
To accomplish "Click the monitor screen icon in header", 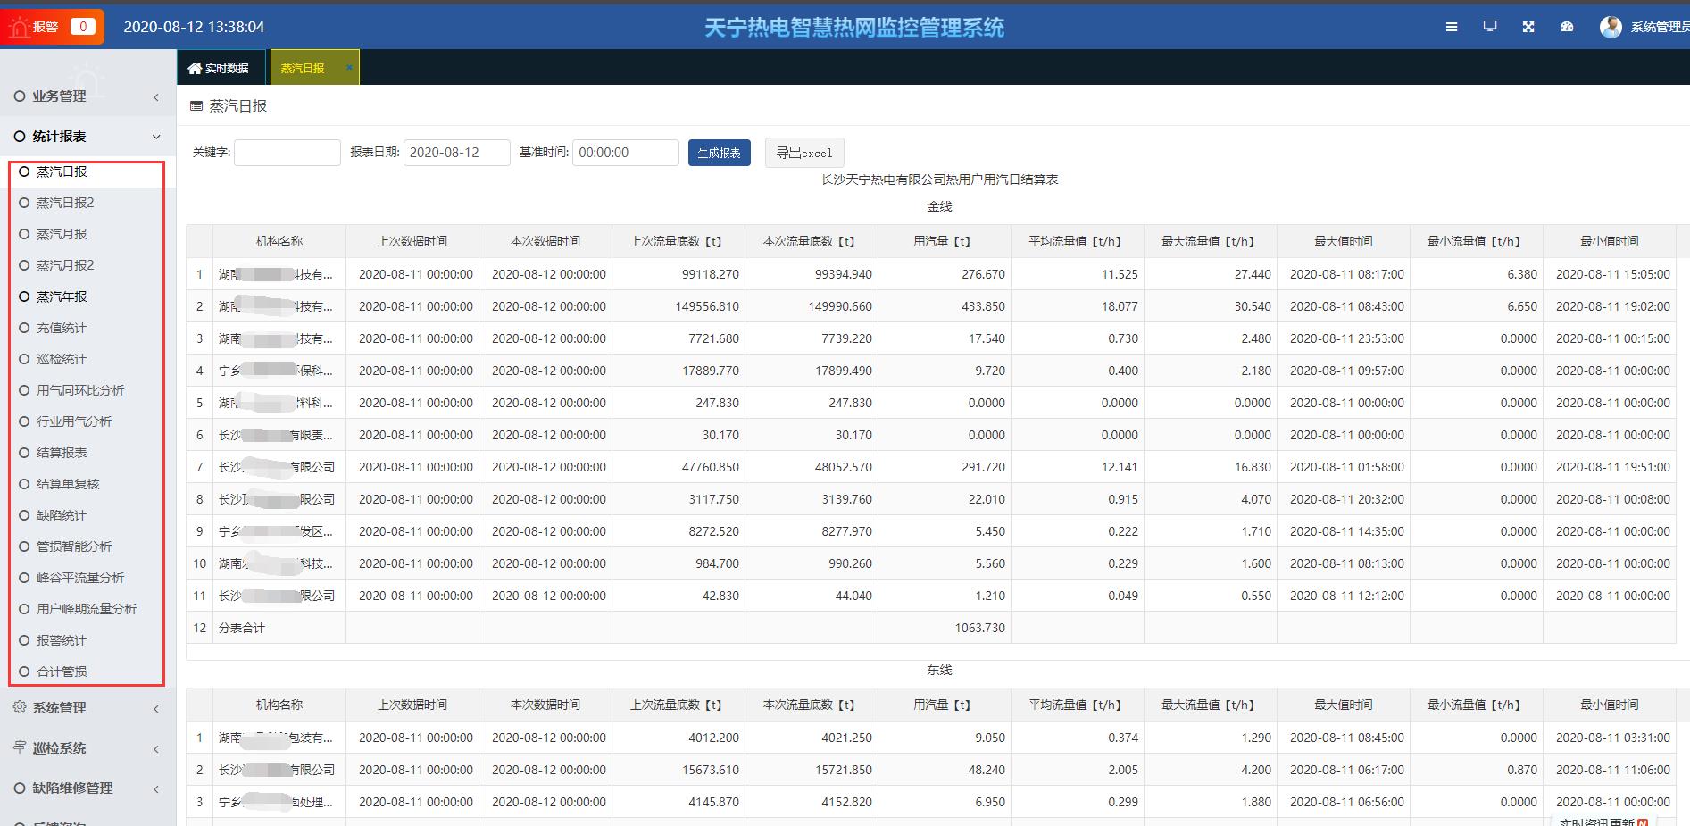I will [x=1490, y=27].
